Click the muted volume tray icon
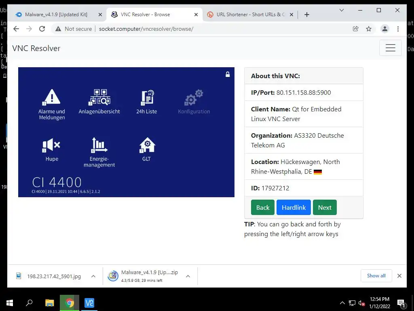This screenshot has height=311, width=414. coord(361,303)
